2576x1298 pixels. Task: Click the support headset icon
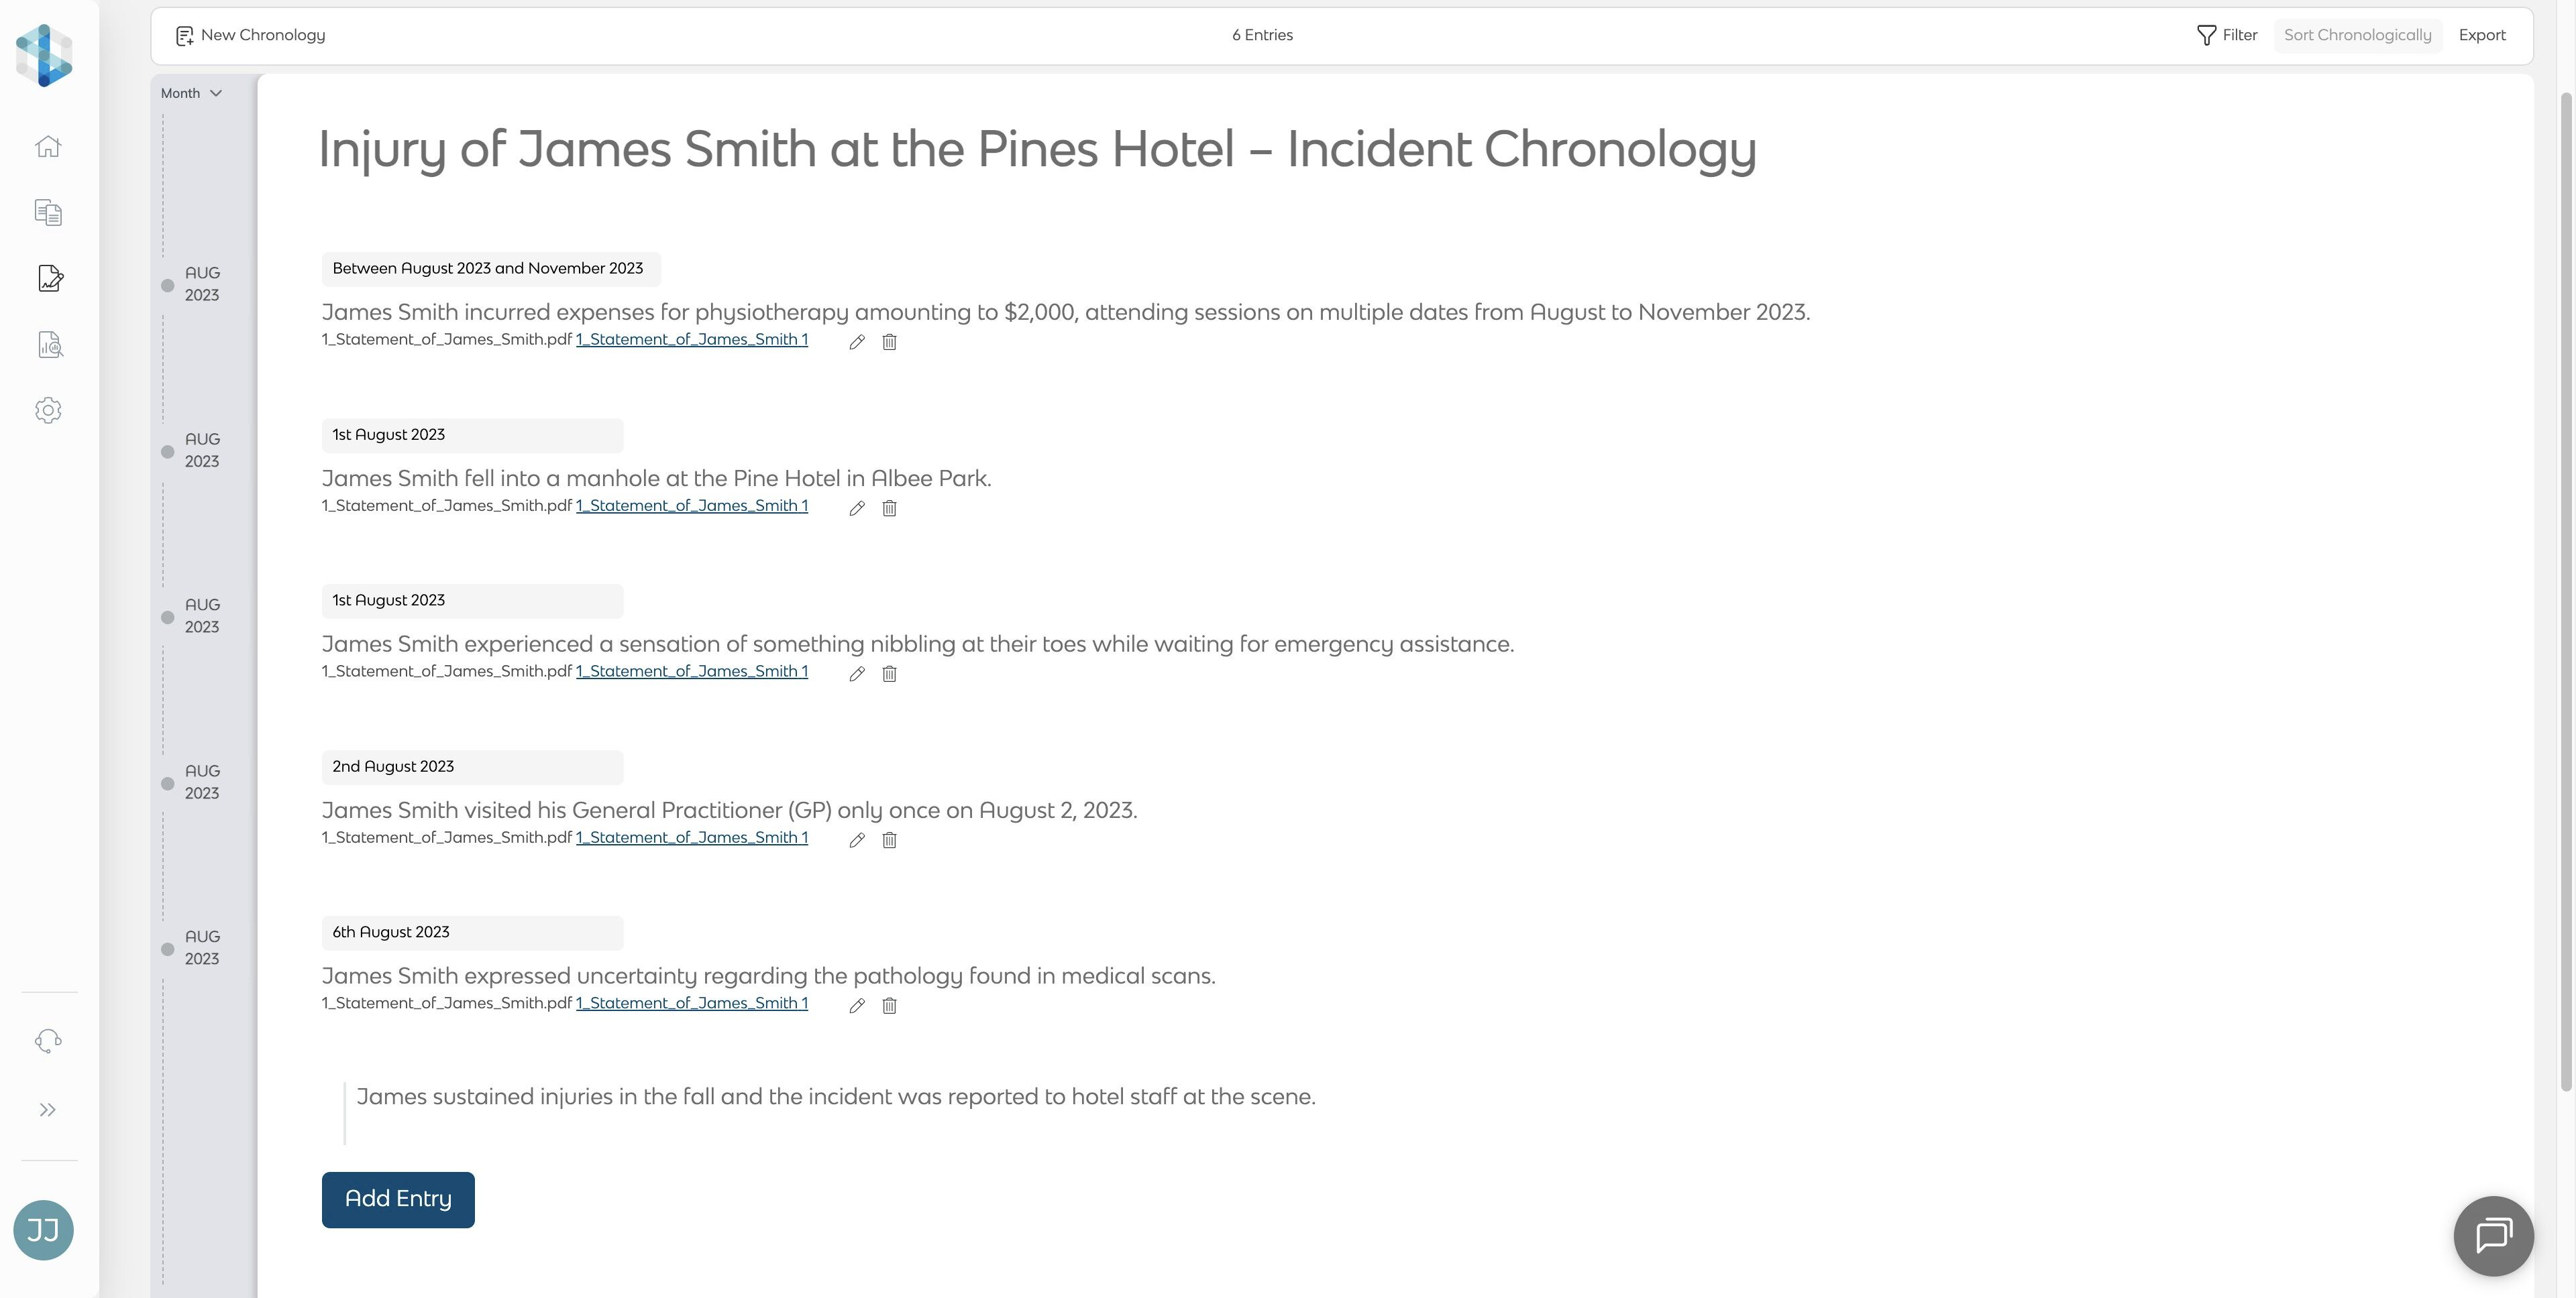coord(48,1041)
